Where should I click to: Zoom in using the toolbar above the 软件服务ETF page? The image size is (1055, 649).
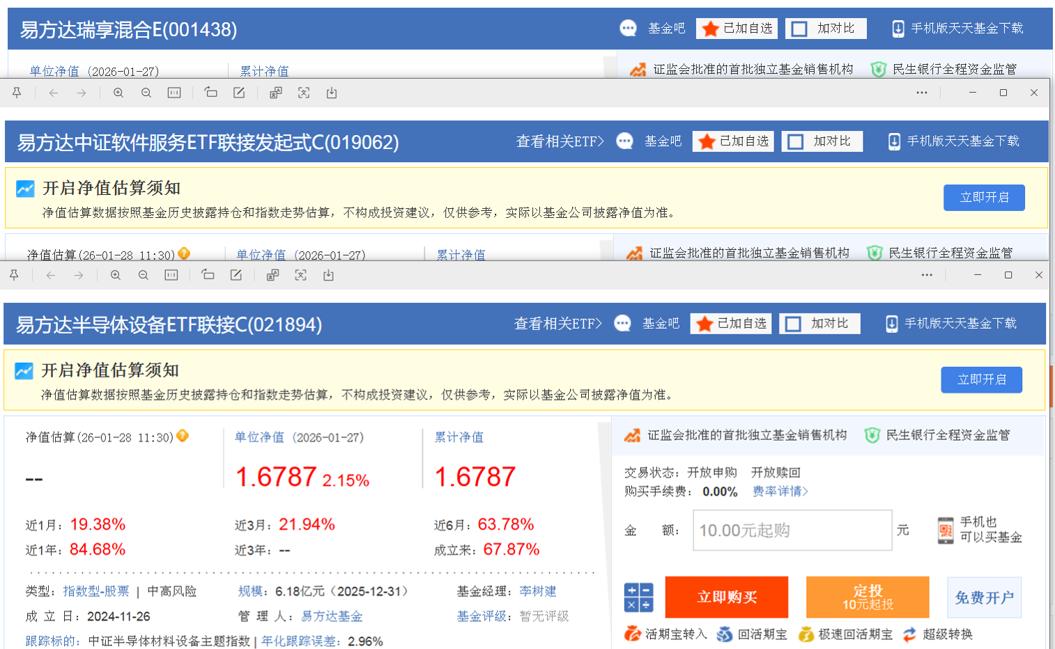point(118,93)
